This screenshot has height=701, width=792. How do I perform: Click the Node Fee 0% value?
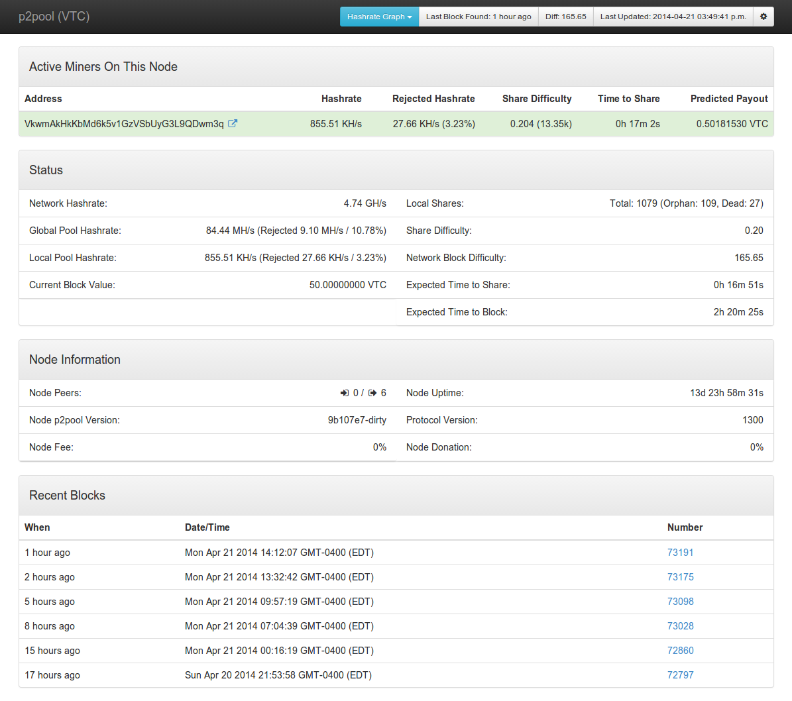coord(379,447)
